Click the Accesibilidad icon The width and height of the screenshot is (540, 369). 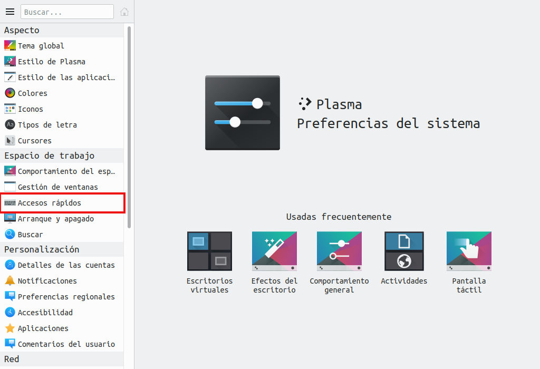pos(10,312)
